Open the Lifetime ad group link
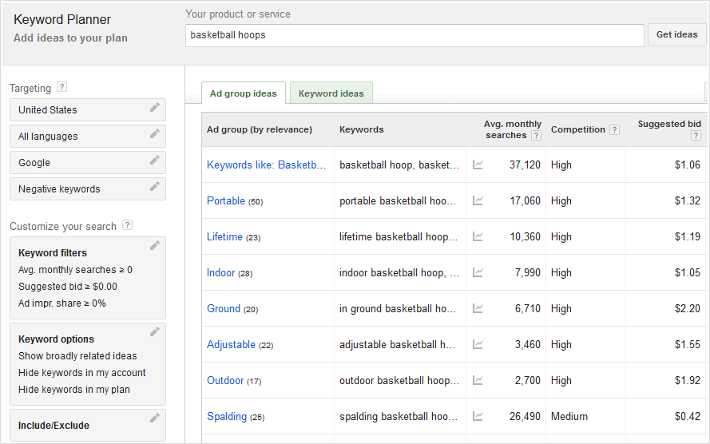710x444 pixels. click(224, 236)
